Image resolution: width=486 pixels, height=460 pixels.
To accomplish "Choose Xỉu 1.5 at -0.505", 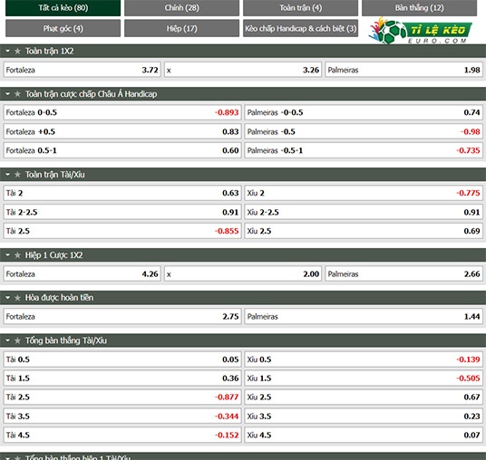I will pyautogui.click(x=364, y=379).
